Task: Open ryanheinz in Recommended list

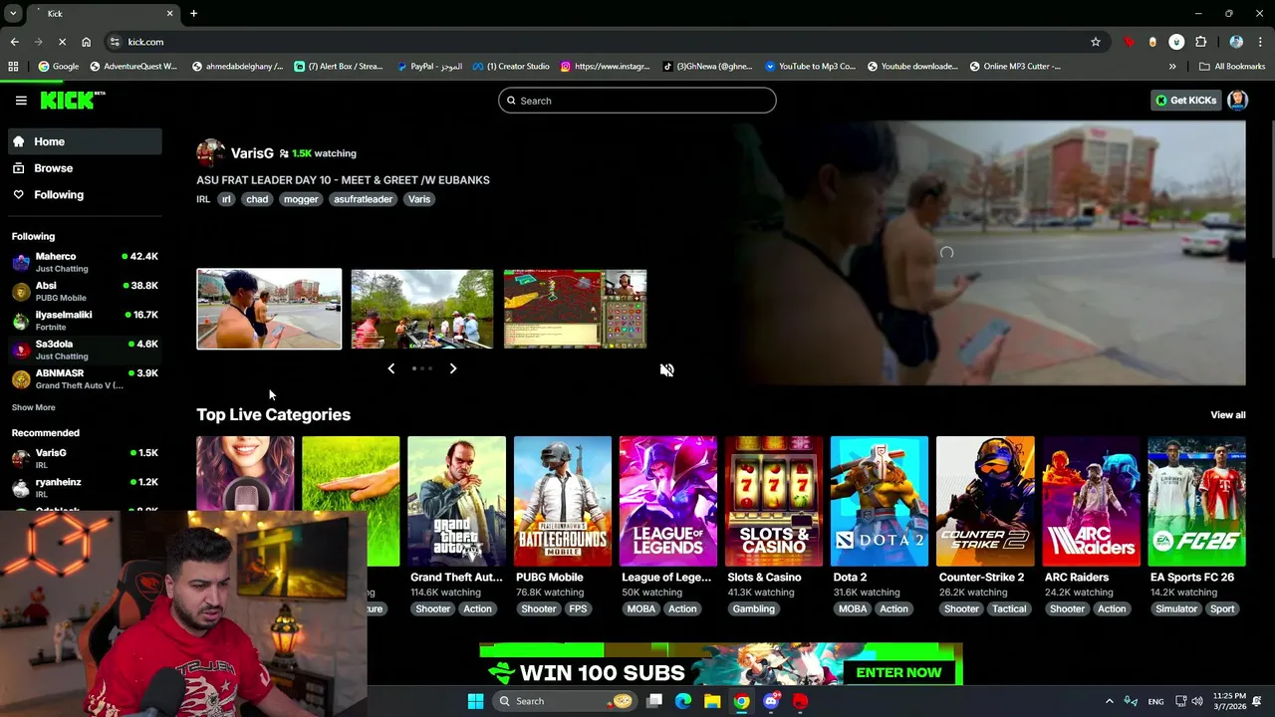Action: pyautogui.click(x=85, y=487)
